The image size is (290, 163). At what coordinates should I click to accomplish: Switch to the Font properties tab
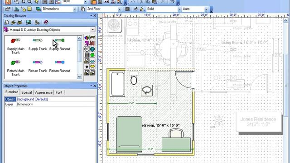pos(59,92)
